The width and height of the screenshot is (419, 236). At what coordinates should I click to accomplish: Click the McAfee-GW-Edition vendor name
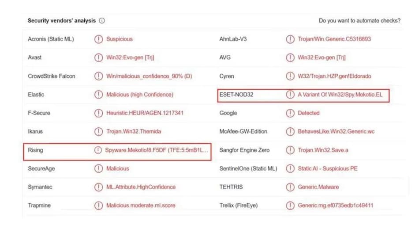[243, 132]
